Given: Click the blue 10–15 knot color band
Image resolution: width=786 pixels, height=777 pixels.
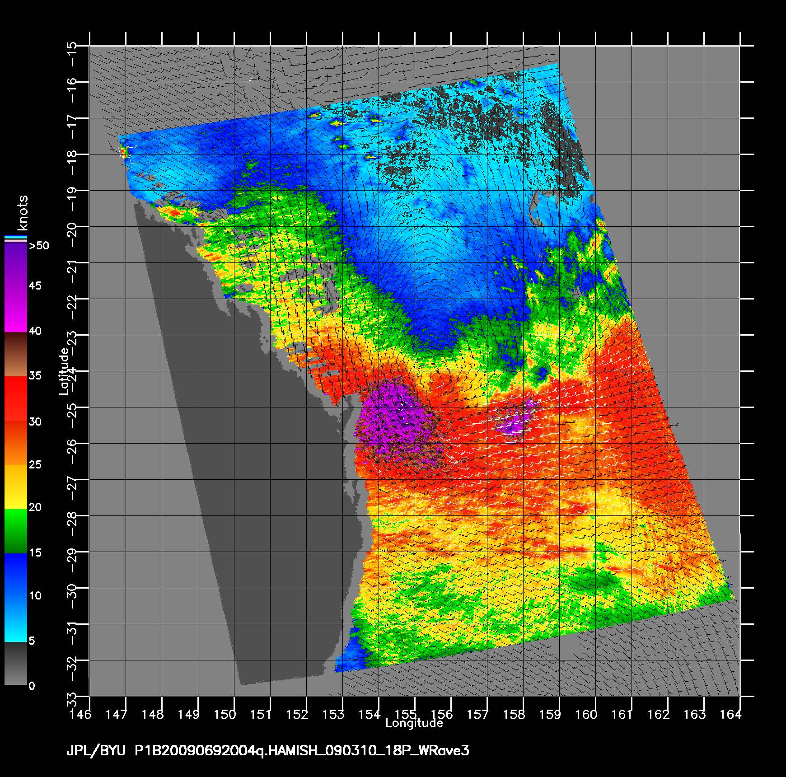Looking at the screenshot, I should 16,575.
